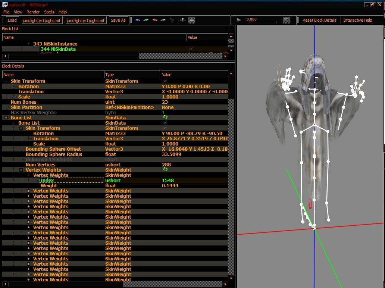Click Block Details scroll up arrow
Viewport: 385px width, 288px height.
[x=231, y=73]
